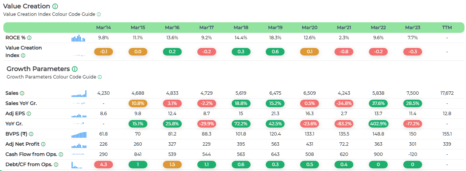Click info icon next to Value Creation heading
The height and width of the screenshot is (171, 466).
coord(55,6)
